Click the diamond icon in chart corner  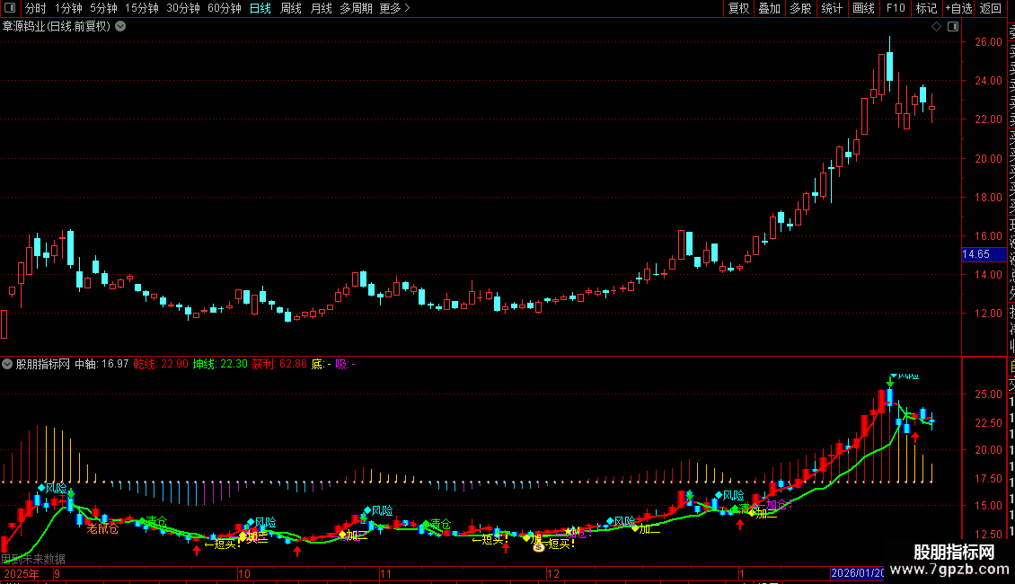pos(936,27)
